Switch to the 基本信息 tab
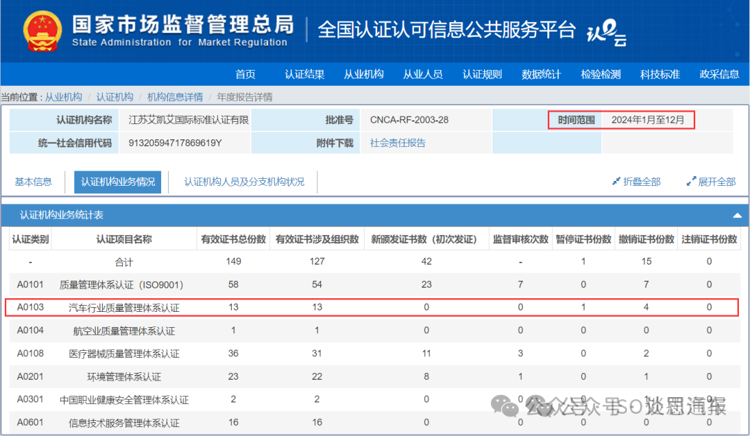 33,182
